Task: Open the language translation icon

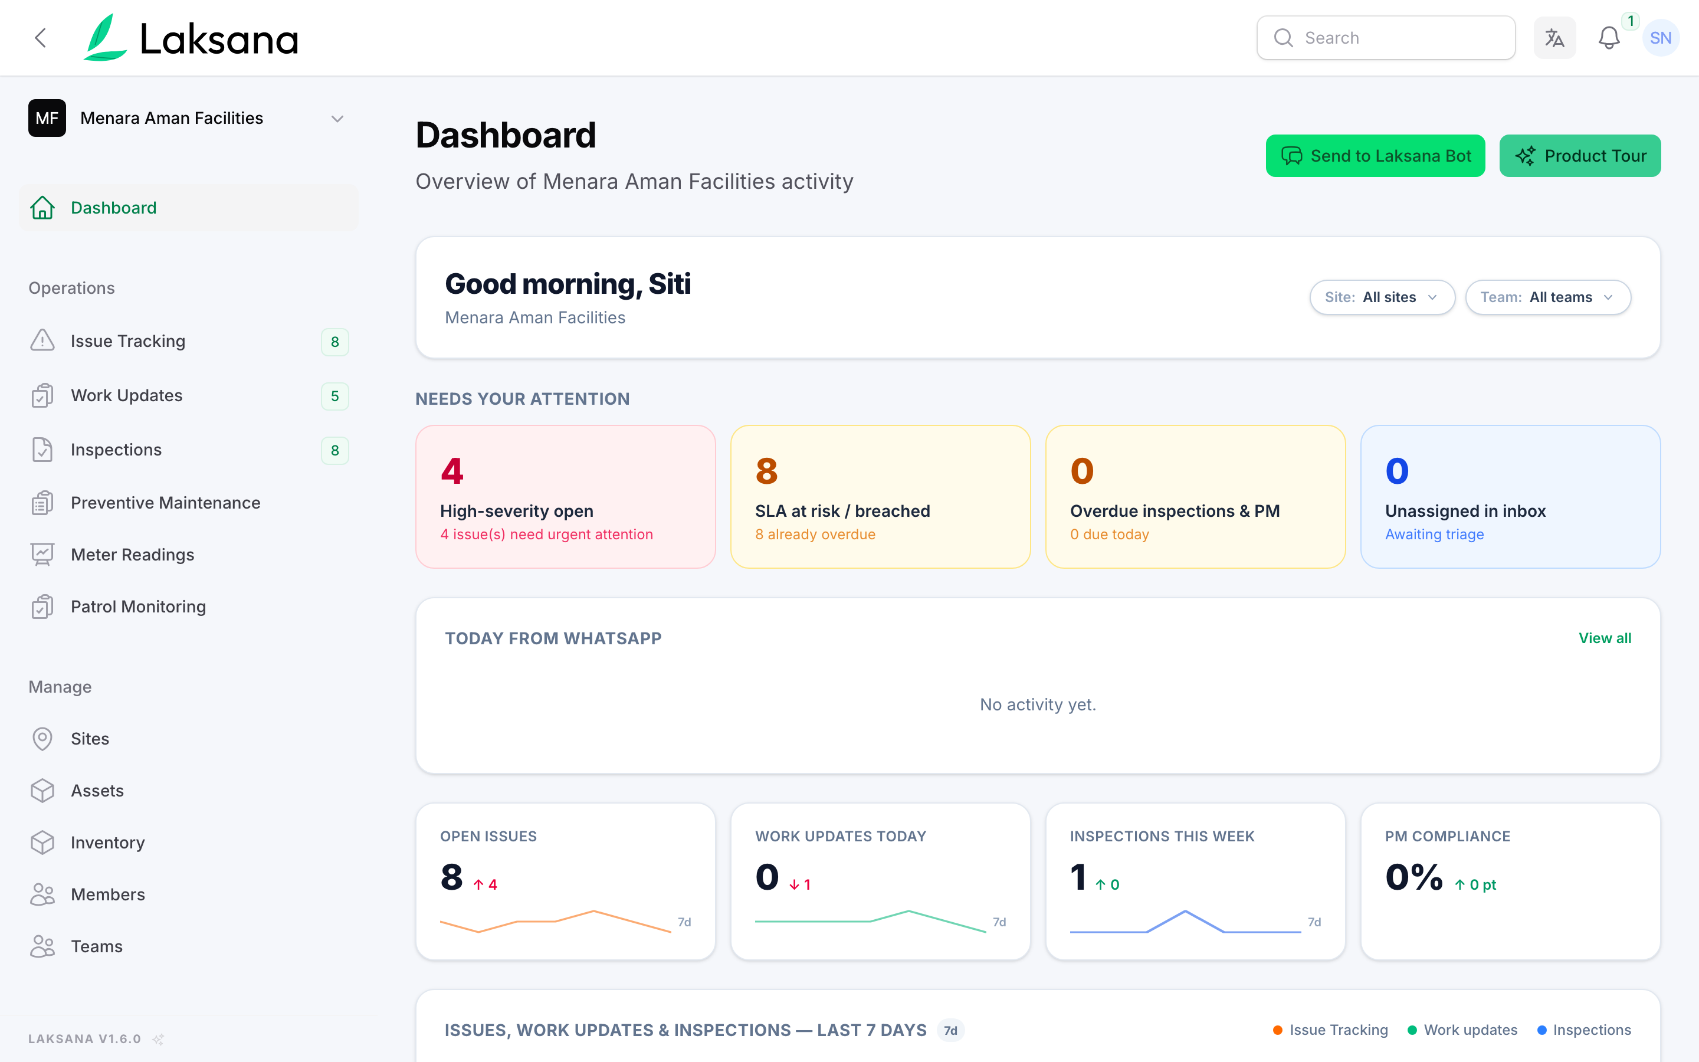Action: coord(1554,38)
